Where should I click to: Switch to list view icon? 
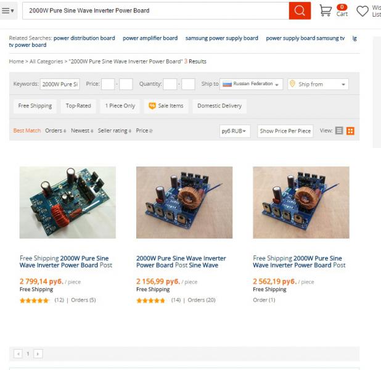[339, 131]
